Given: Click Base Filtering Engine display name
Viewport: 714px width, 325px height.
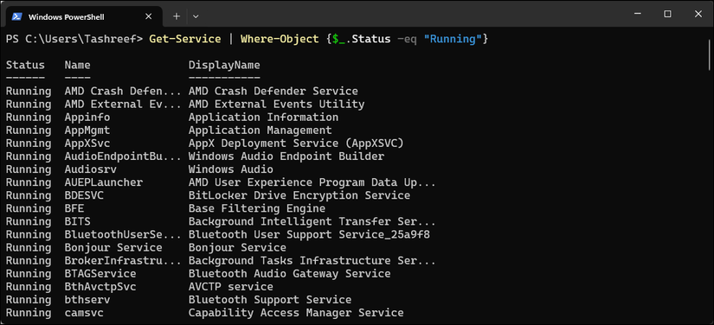Looking at the screenshot, I should (x=257, y=208).
